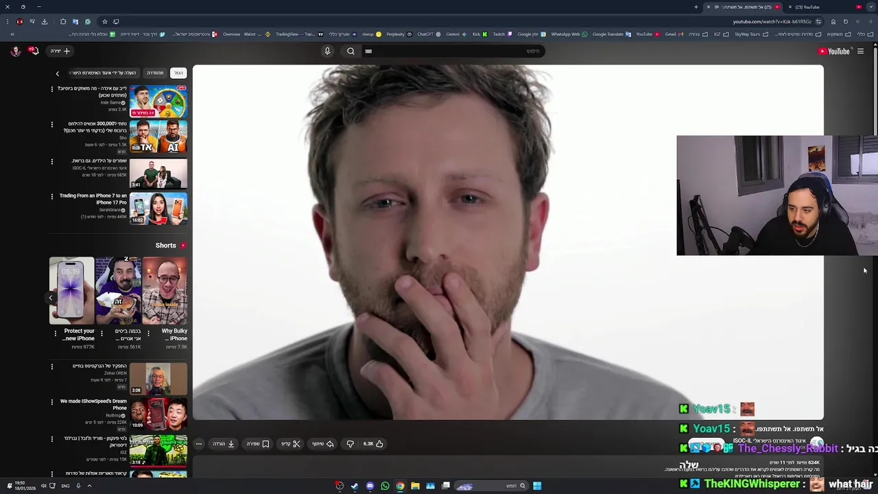Open the 3:08 Zohar video thumbnail

click(x=158, y=379)
